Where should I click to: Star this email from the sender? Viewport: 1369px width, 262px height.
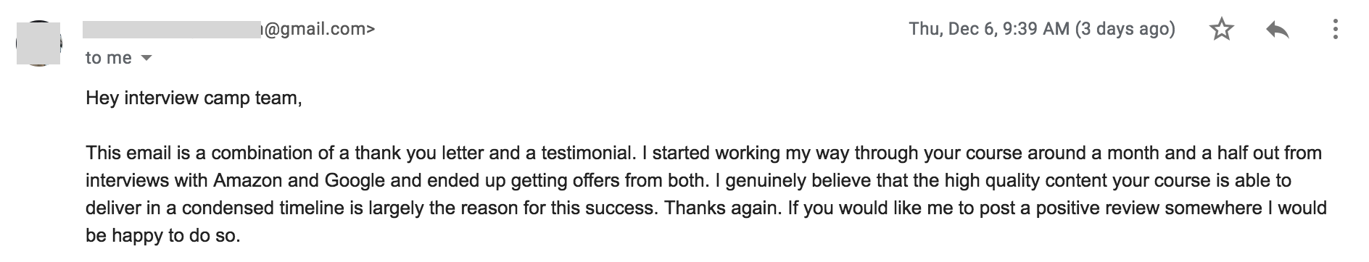pos(1222,30)
